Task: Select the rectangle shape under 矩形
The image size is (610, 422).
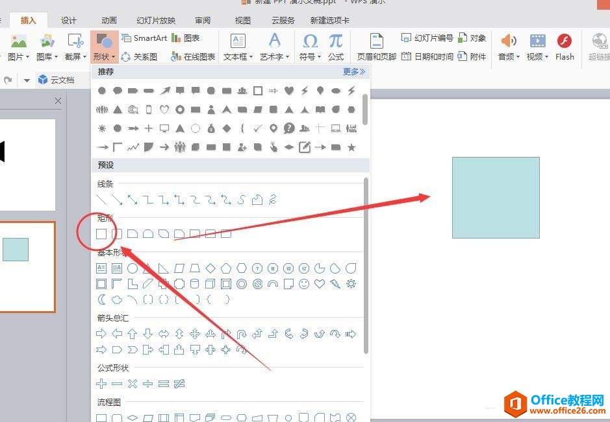Action: click(x=101, y=234)
